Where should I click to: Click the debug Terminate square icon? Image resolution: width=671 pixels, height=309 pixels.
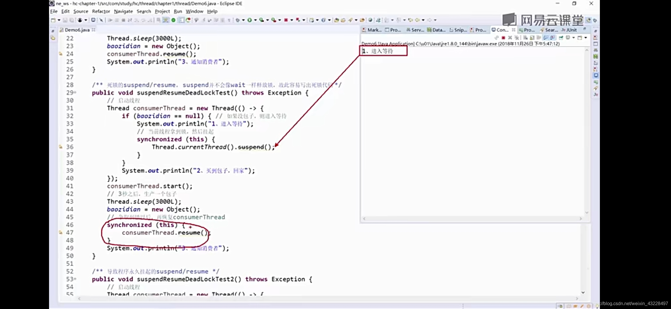[123, 20]
